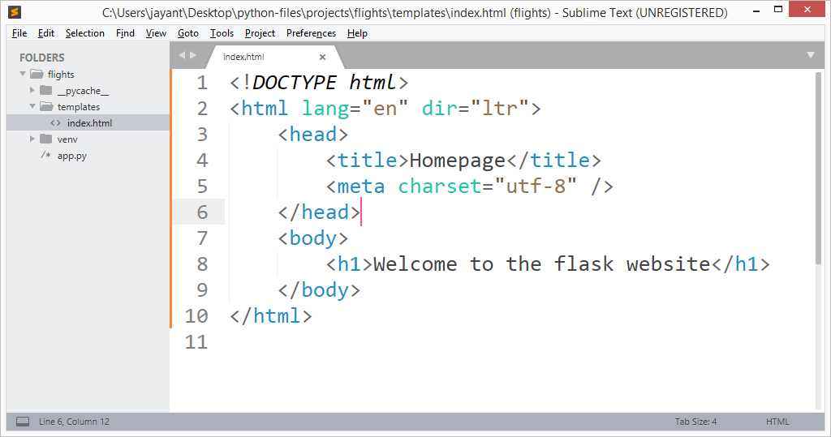Close the index.html tab
Viewport: 831px width, 437px height.
coord(322,58)
